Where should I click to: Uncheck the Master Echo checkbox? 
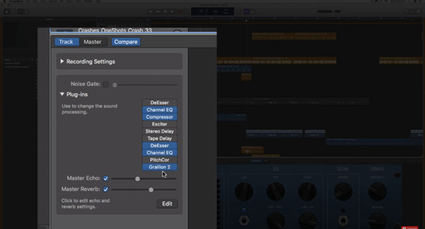tap(106, 178)
